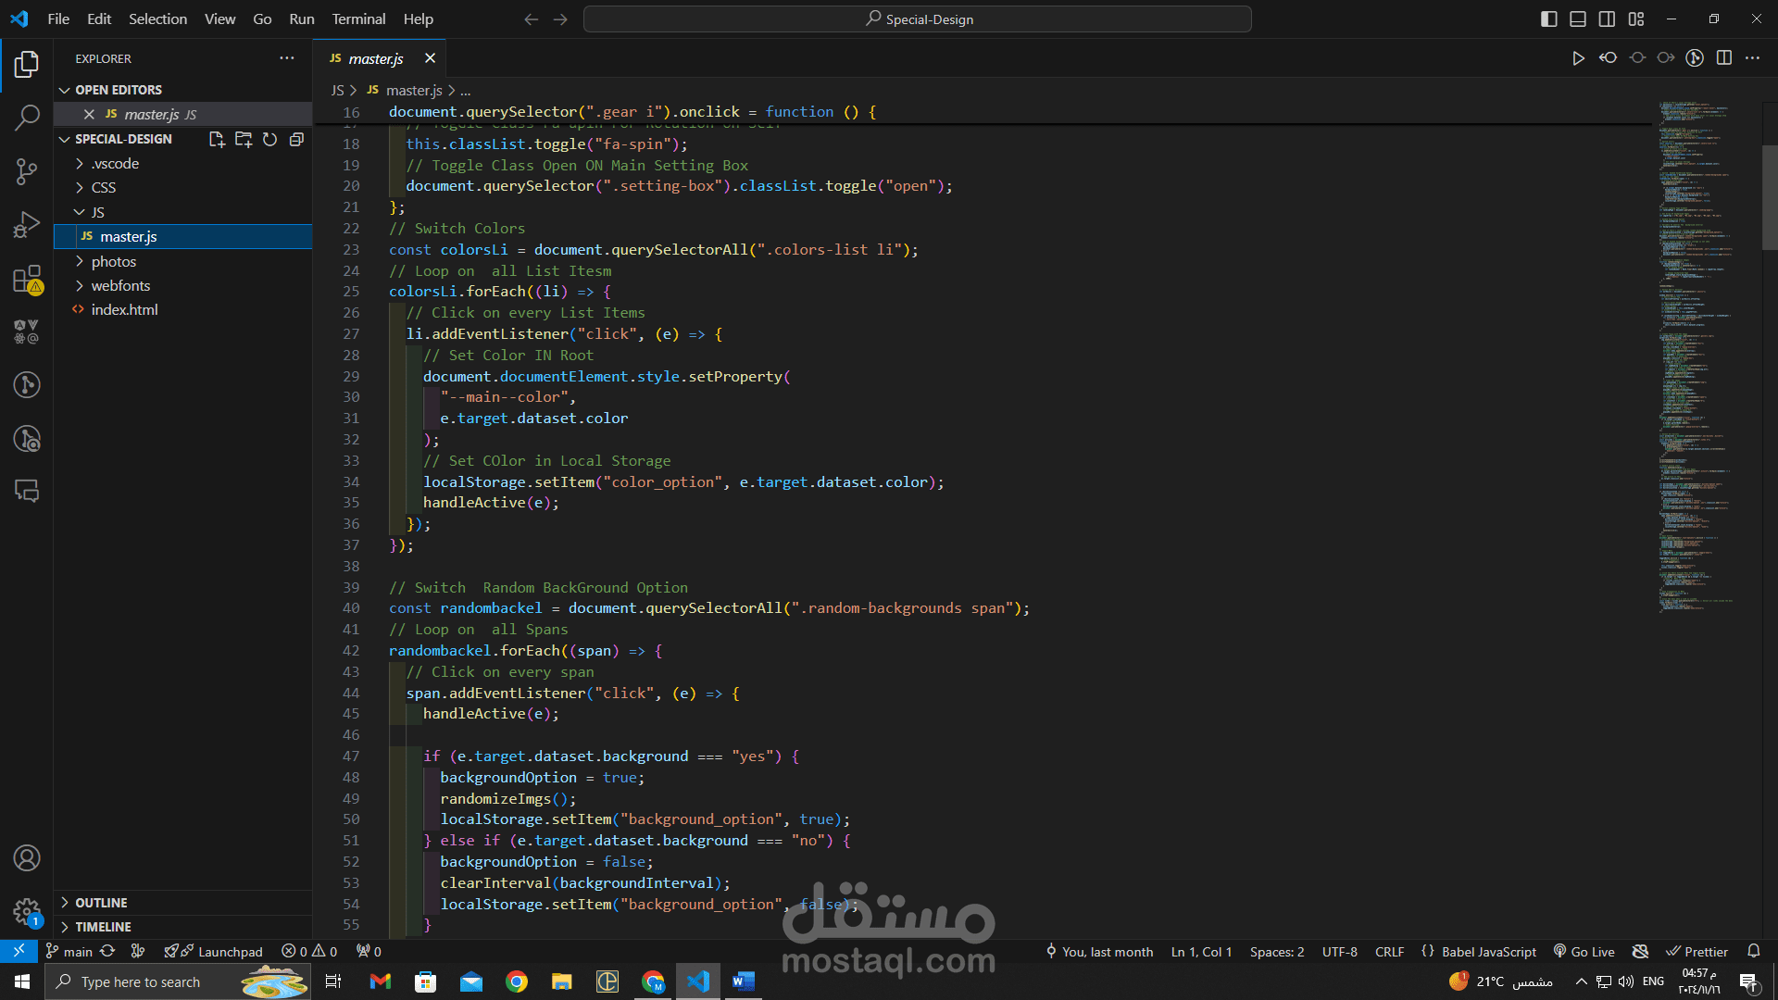Toggle the bottom panel layout

point(1579,19)
